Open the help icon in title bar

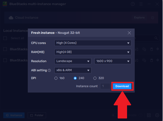point(133,4)
